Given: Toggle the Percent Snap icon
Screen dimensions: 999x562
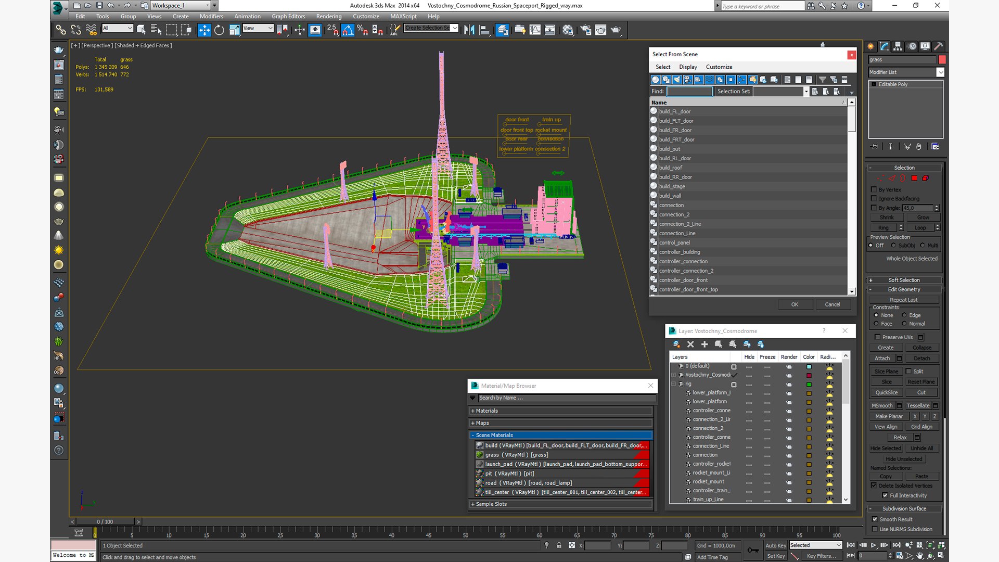Looking at the screenshot, I should pyautogui.click(x=363, y=30).
